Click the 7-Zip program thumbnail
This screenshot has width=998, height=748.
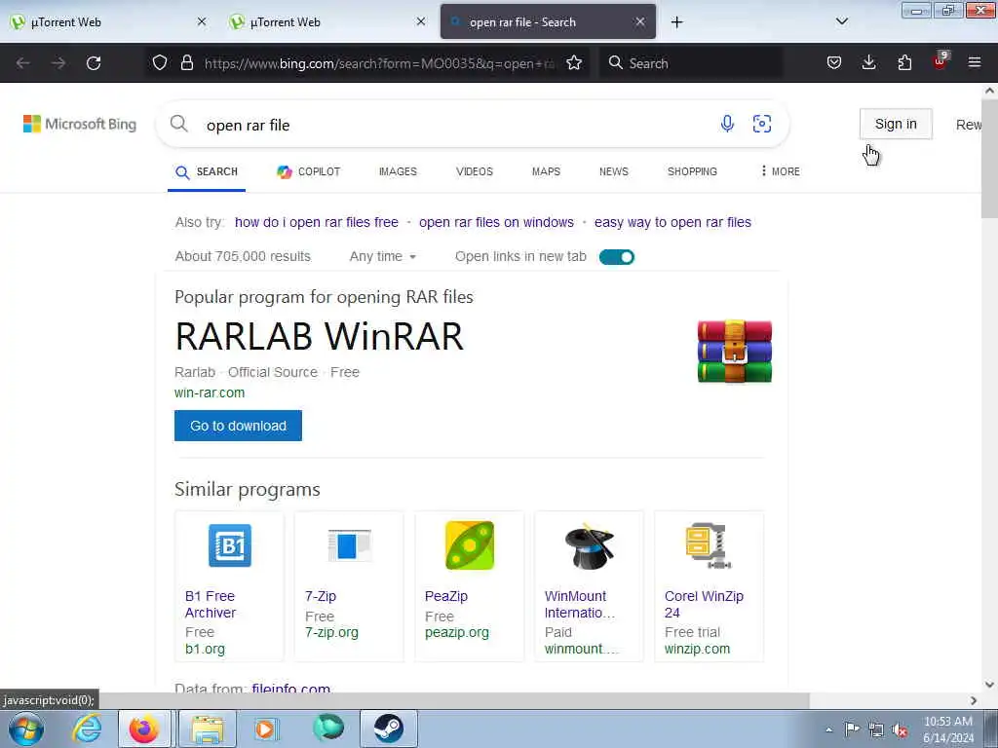349,545
